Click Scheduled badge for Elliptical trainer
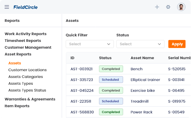The height and width of the screenshot is (118, 191). [111, 79]
